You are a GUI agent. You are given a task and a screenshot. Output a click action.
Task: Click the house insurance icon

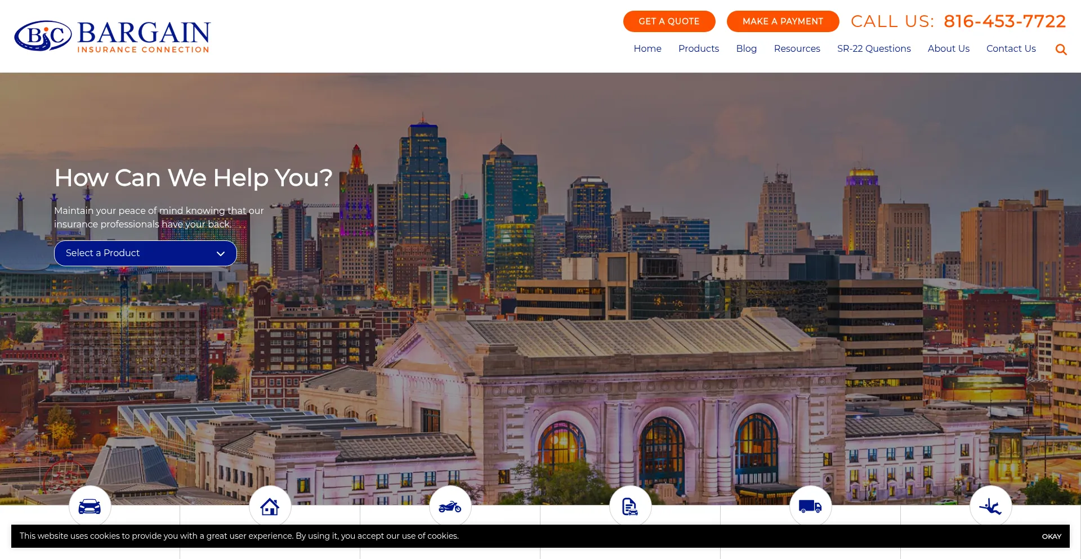click(x=270, y=507)
